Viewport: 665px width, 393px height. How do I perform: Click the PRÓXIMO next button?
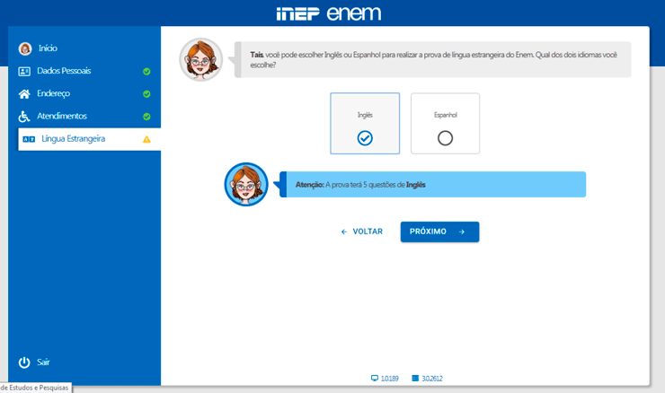(x=439, y=231)
